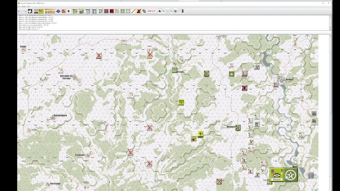This screenshot has width=340, height=191.
Task: Open the third Command portrait button
Action: [x=88, y=11]
